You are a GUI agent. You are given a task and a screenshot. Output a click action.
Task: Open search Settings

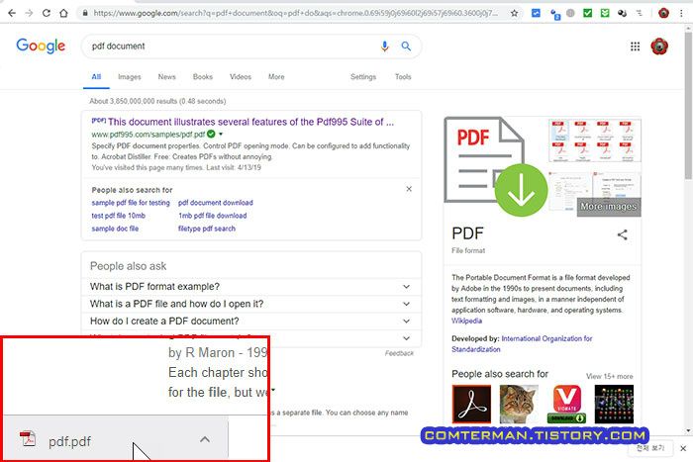(x=363, y=77)
